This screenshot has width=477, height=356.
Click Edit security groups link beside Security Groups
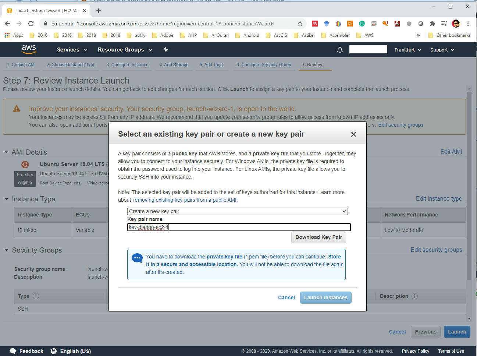[x=436, y=250]
